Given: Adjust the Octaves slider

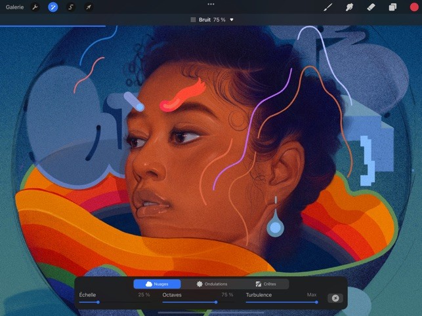Looking at the screenshot, I should [198, 302].
